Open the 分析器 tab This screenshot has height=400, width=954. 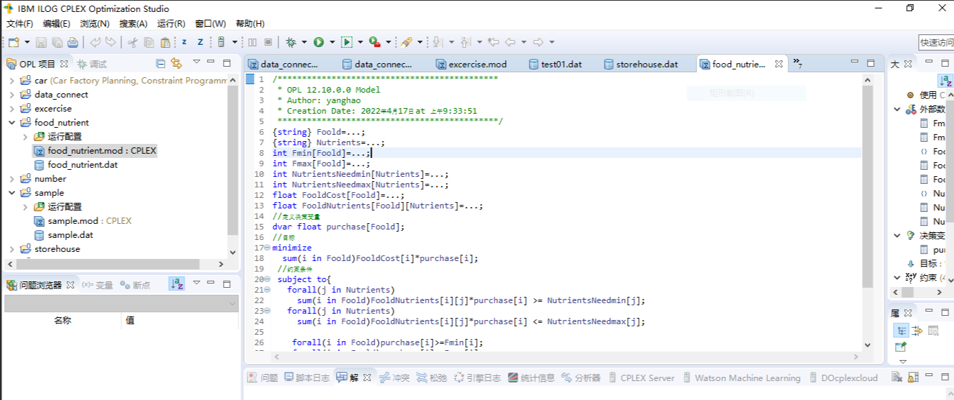[581, 378]
